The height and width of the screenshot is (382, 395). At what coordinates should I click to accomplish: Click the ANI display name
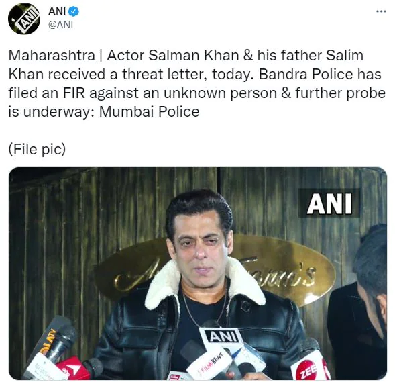tap(57, 11)
